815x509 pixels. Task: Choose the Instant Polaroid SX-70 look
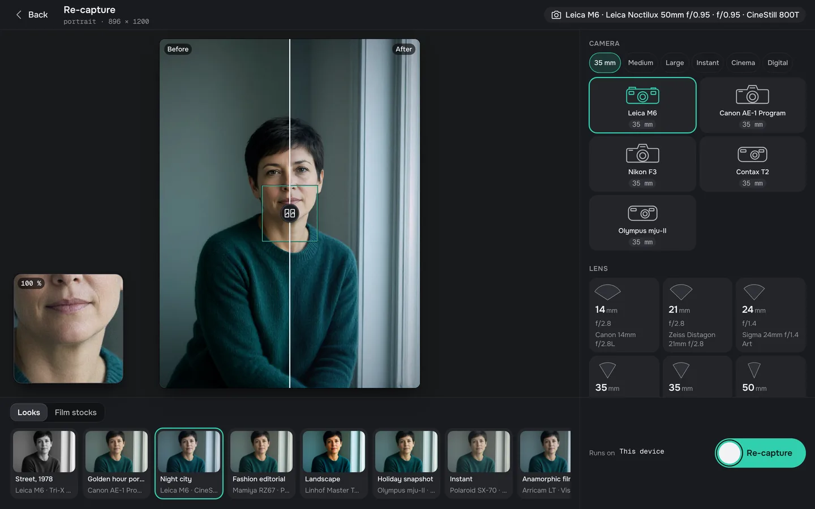(479, 463)
